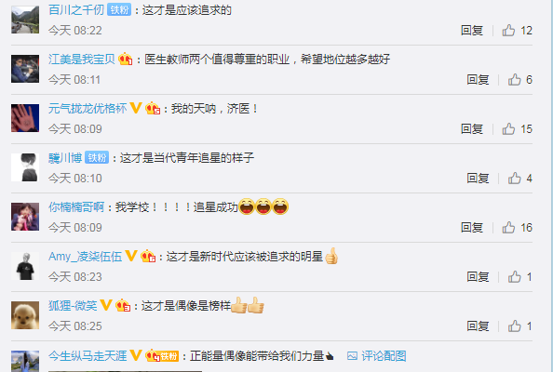
Task: Click the puppy avatar of 狐狸-微笑
Action: pos(25,315)
